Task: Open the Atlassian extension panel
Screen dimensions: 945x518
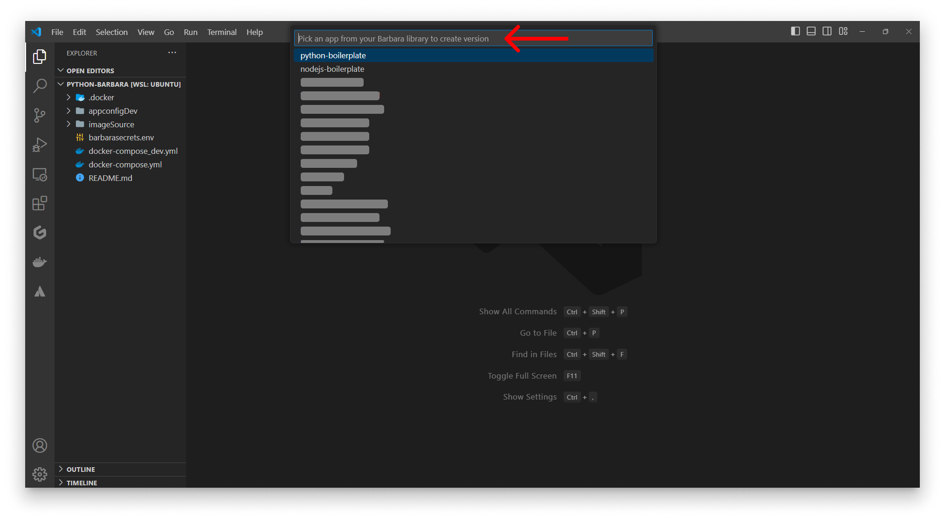Action: [x=40, y=291]
